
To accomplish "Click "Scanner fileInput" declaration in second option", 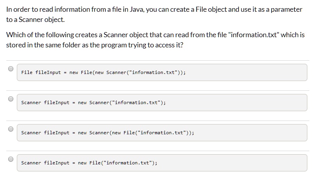I will (x=45, y=103).
